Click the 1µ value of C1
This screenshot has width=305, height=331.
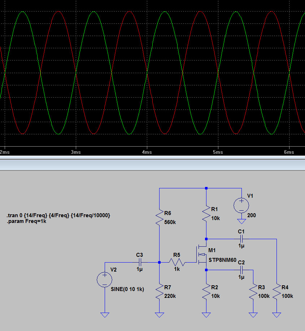pos(241,246)
